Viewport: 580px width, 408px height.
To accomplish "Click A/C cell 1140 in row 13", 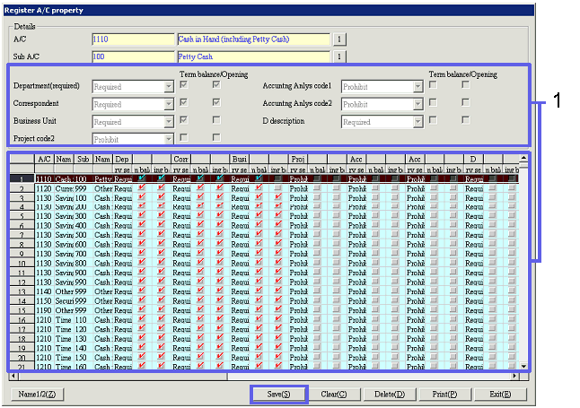I will (44, 292).
